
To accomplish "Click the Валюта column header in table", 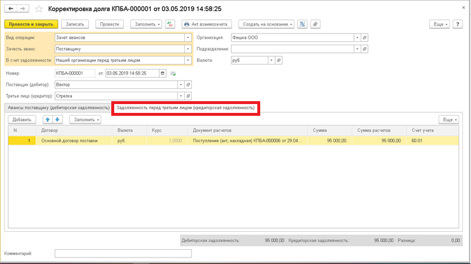I will tap(130, 131).
